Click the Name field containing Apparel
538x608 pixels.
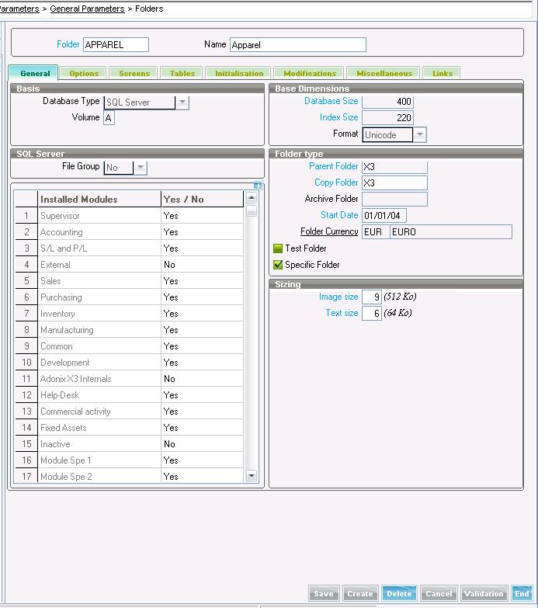click(297, 44)
